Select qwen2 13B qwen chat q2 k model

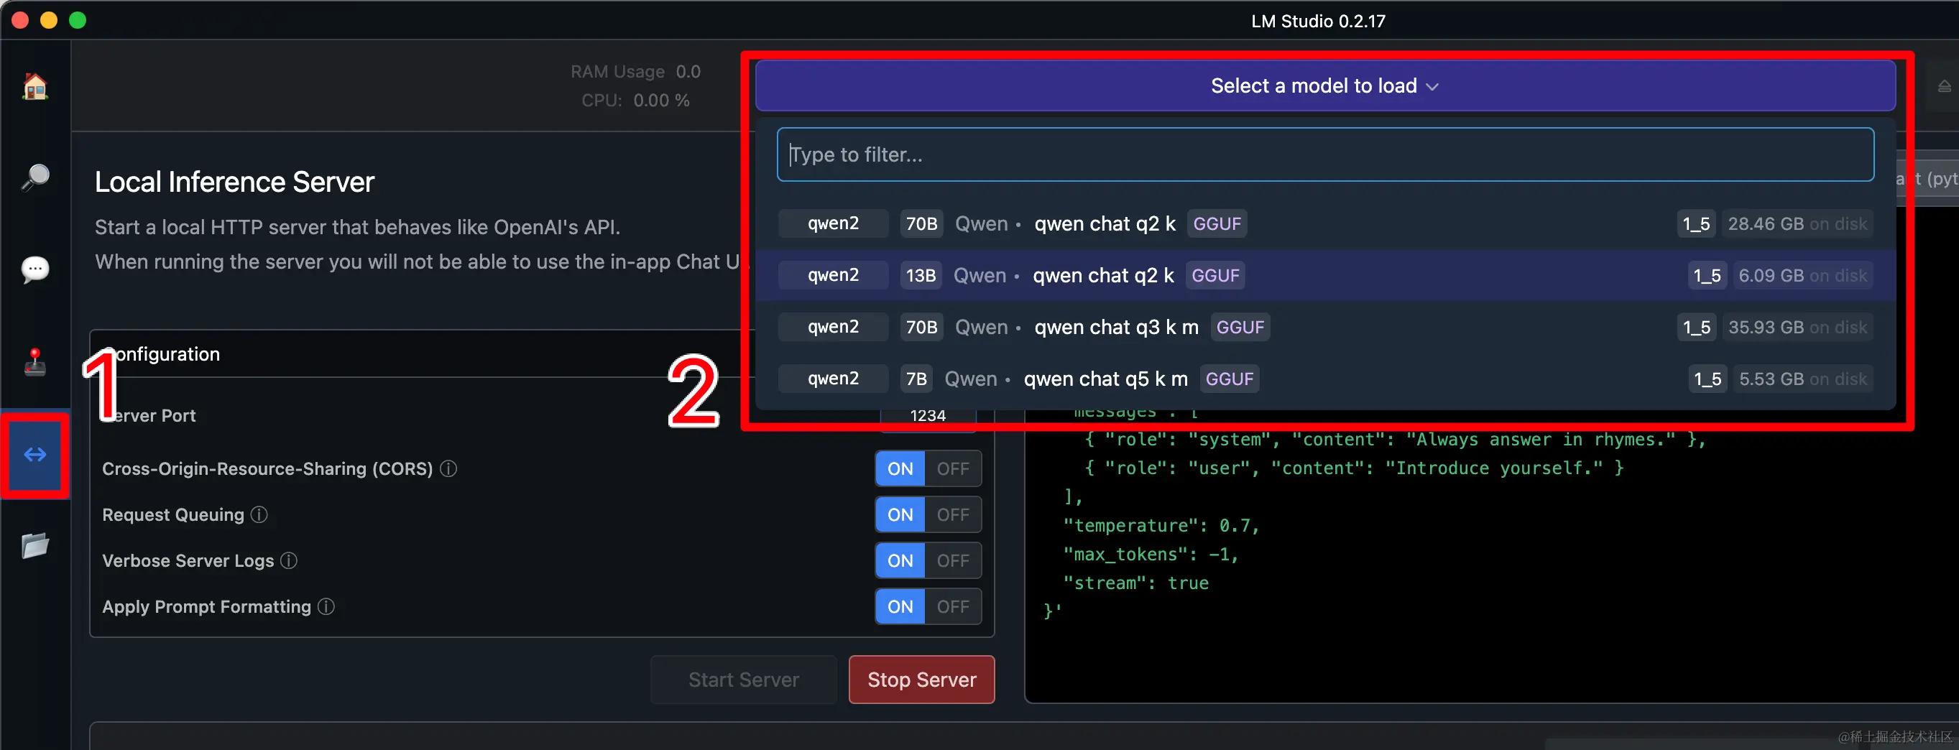pyautogui.click(x=1324, y=275)
